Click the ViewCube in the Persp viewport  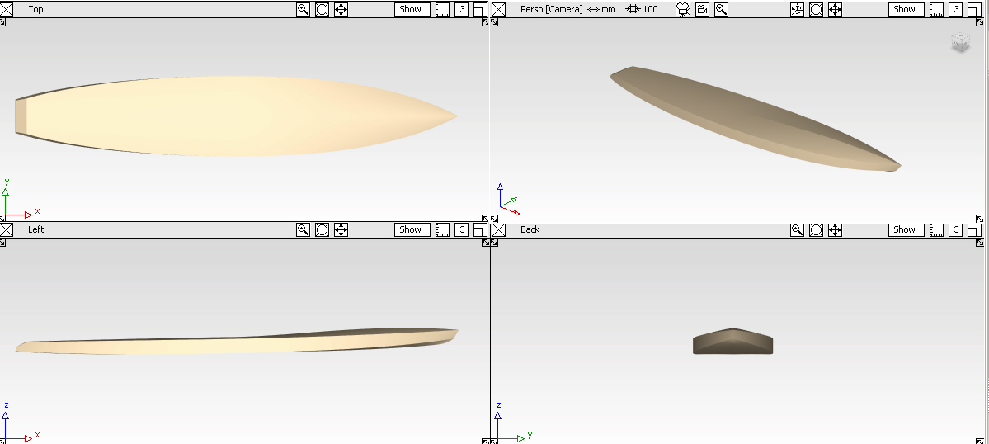pos(960,43)
